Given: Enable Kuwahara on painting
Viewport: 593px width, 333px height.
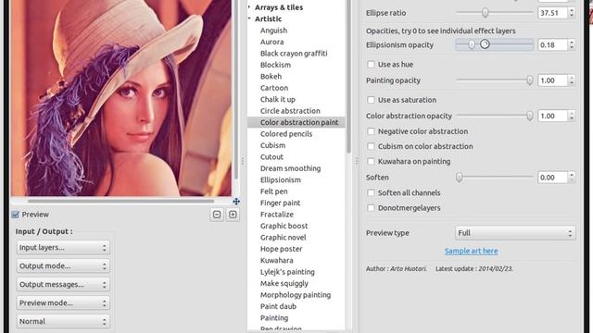Looking at the screenshot, I should tap(371, 162).
